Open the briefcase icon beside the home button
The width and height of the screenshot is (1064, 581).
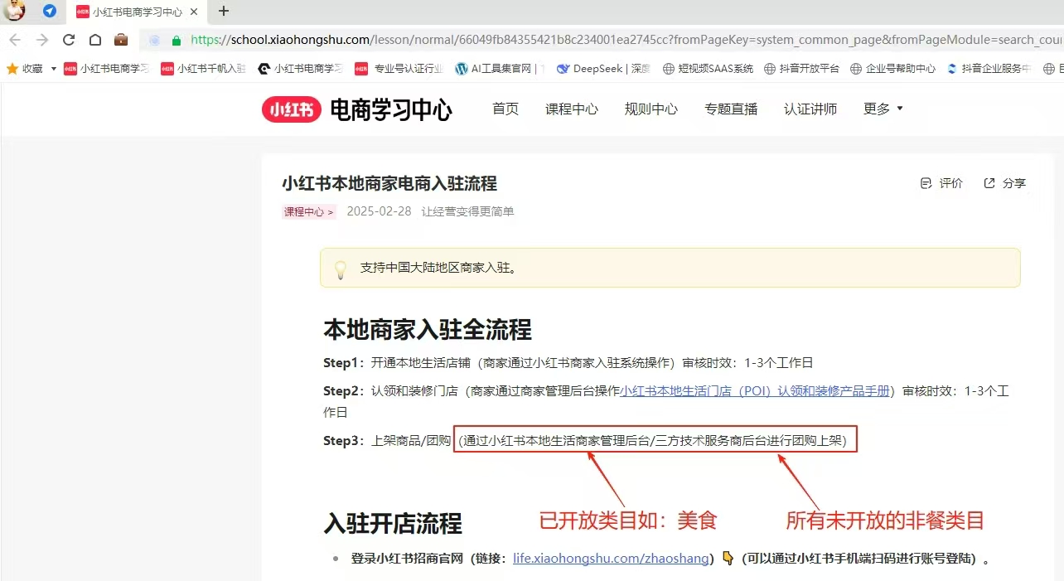click(x=121, y=40)
